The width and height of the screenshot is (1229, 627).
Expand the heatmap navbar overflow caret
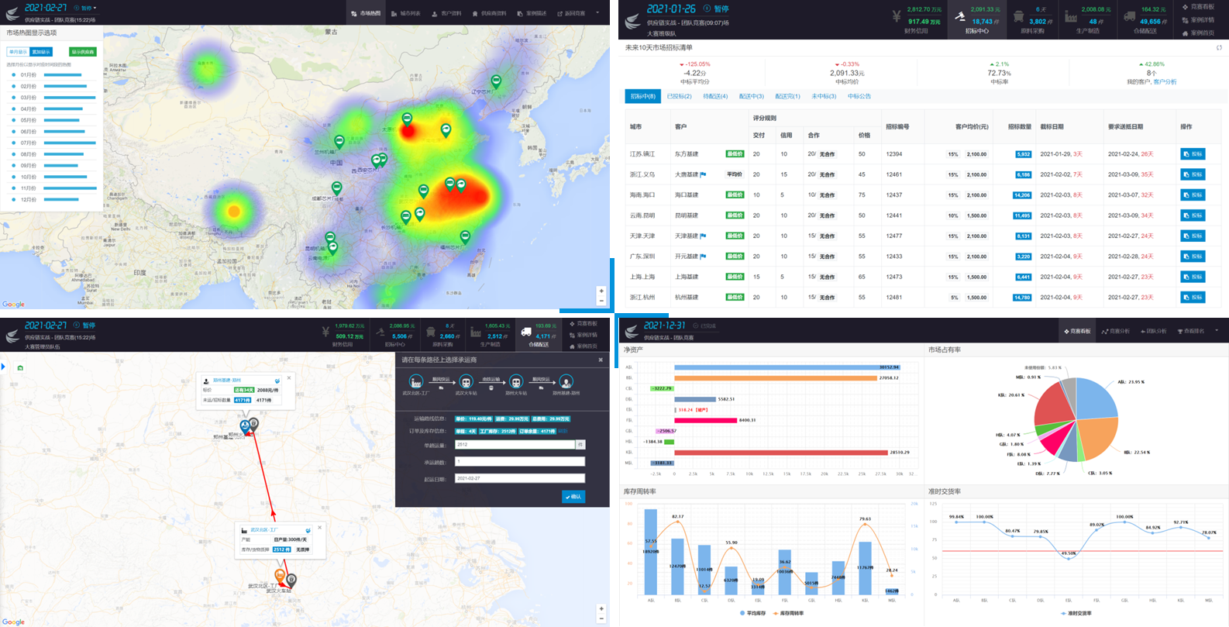coord(597,13)
